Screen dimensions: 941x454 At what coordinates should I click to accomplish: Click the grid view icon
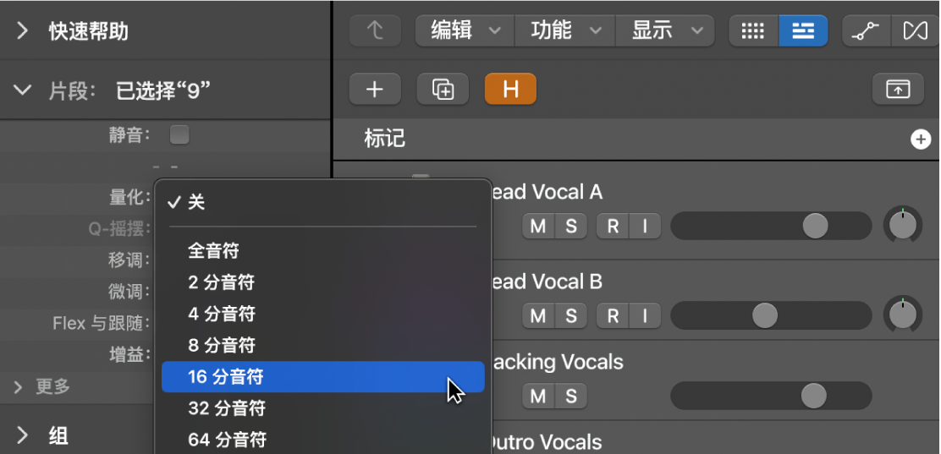coord(753,31)
